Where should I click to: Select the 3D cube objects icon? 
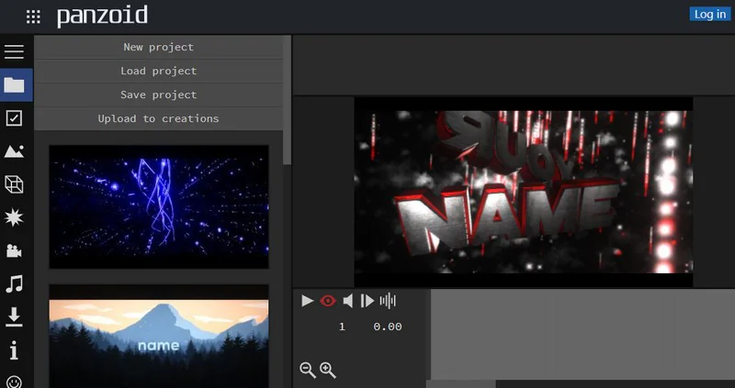point(14,184)
